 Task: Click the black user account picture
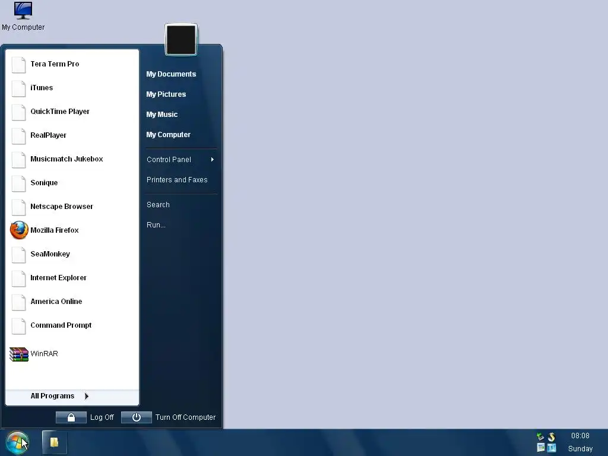[181, 40]
